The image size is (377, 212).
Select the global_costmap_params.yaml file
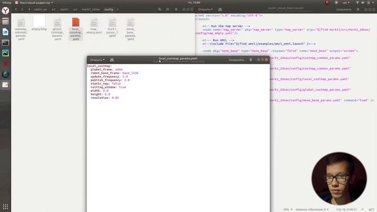point(58,29)
